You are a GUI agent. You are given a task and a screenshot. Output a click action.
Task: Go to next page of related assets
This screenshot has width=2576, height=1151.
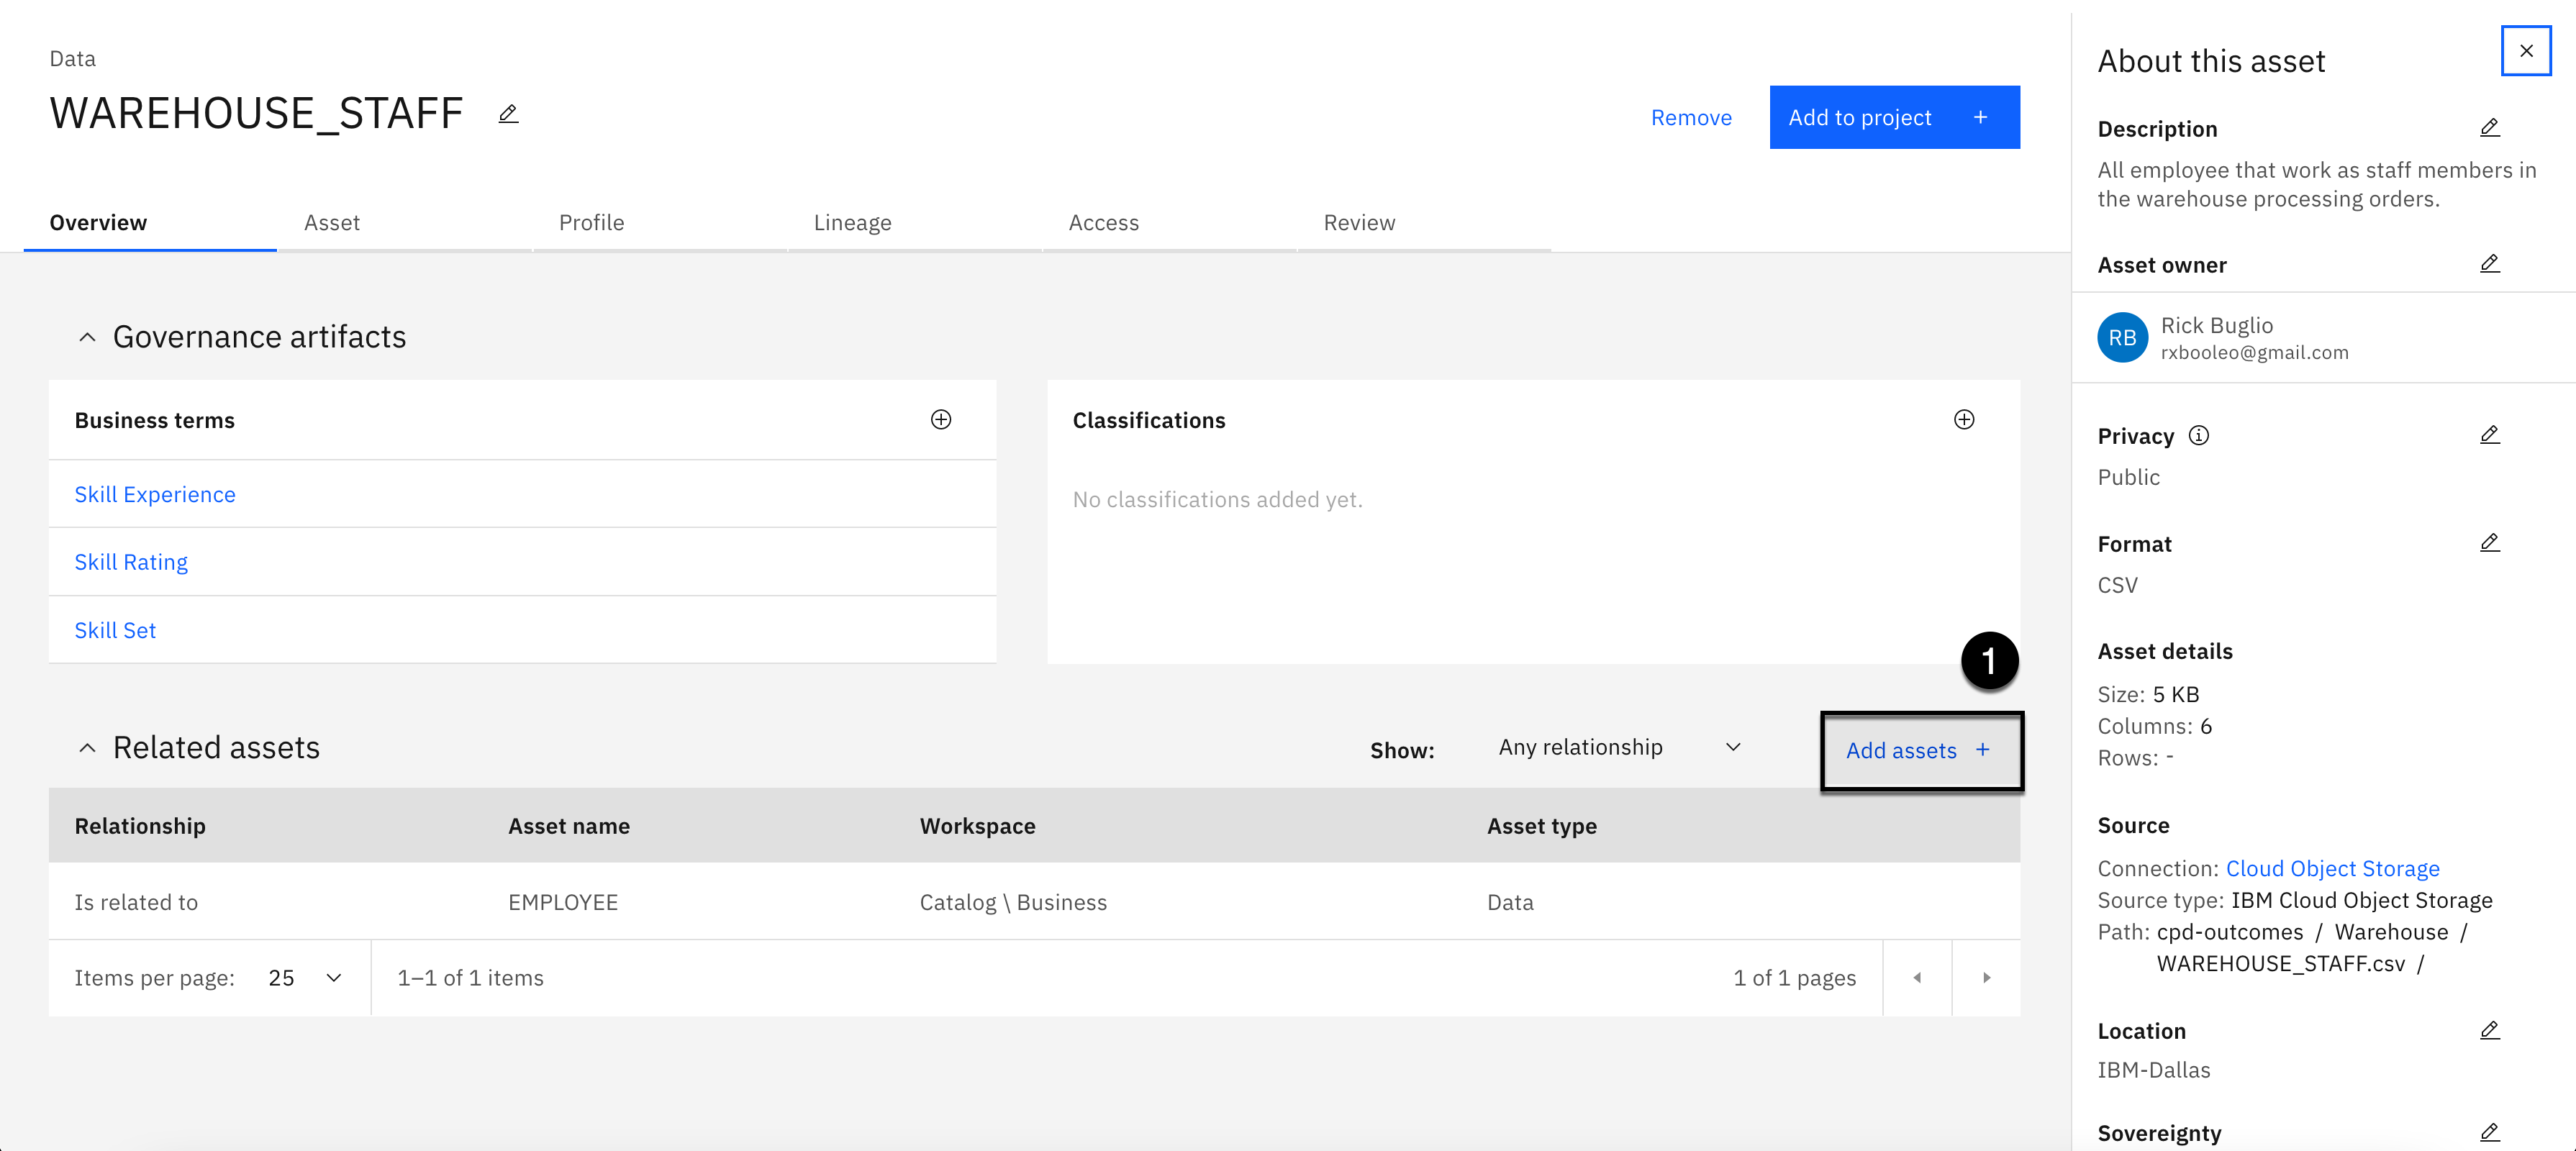[x=1986, y=978]
